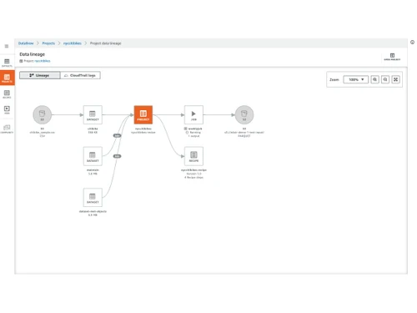Click the '1 output' text under job
This screenshot has width=417, height=313.
pos(193,136)
